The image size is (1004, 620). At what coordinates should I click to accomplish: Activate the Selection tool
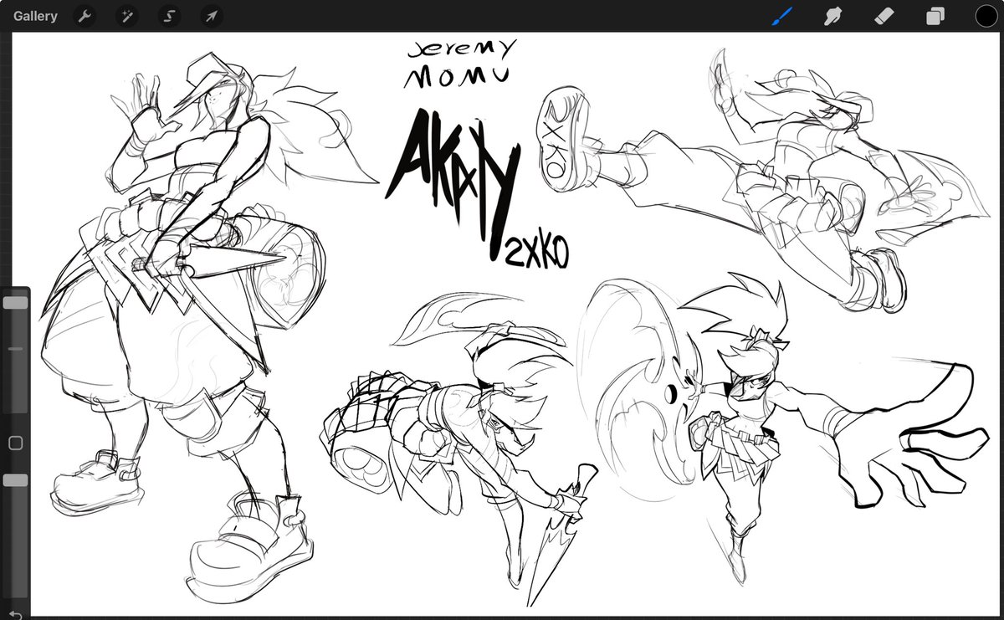pos(169,16)
